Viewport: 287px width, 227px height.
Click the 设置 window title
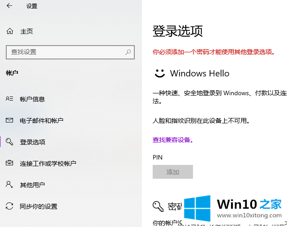(x=32, y=6)
